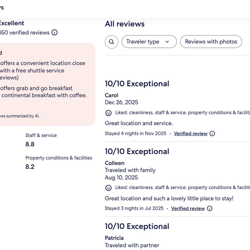Select the Staff & service 8.8 score
The width and height of the screenshot is (250, 250).
pos(30,144)
